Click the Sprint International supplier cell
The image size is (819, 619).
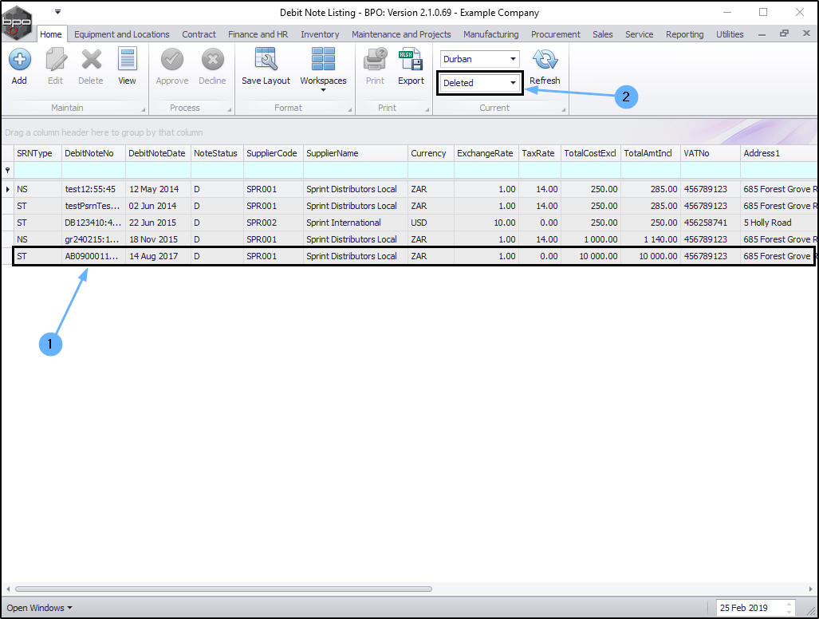[x=356, y=223]
